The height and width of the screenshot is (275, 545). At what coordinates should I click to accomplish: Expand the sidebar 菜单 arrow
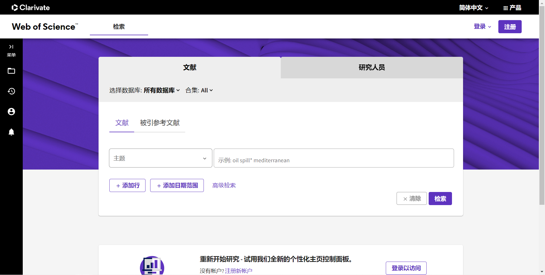point(11,47)
